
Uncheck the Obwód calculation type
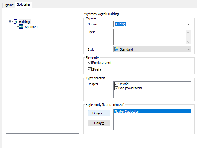coord(116,84)
